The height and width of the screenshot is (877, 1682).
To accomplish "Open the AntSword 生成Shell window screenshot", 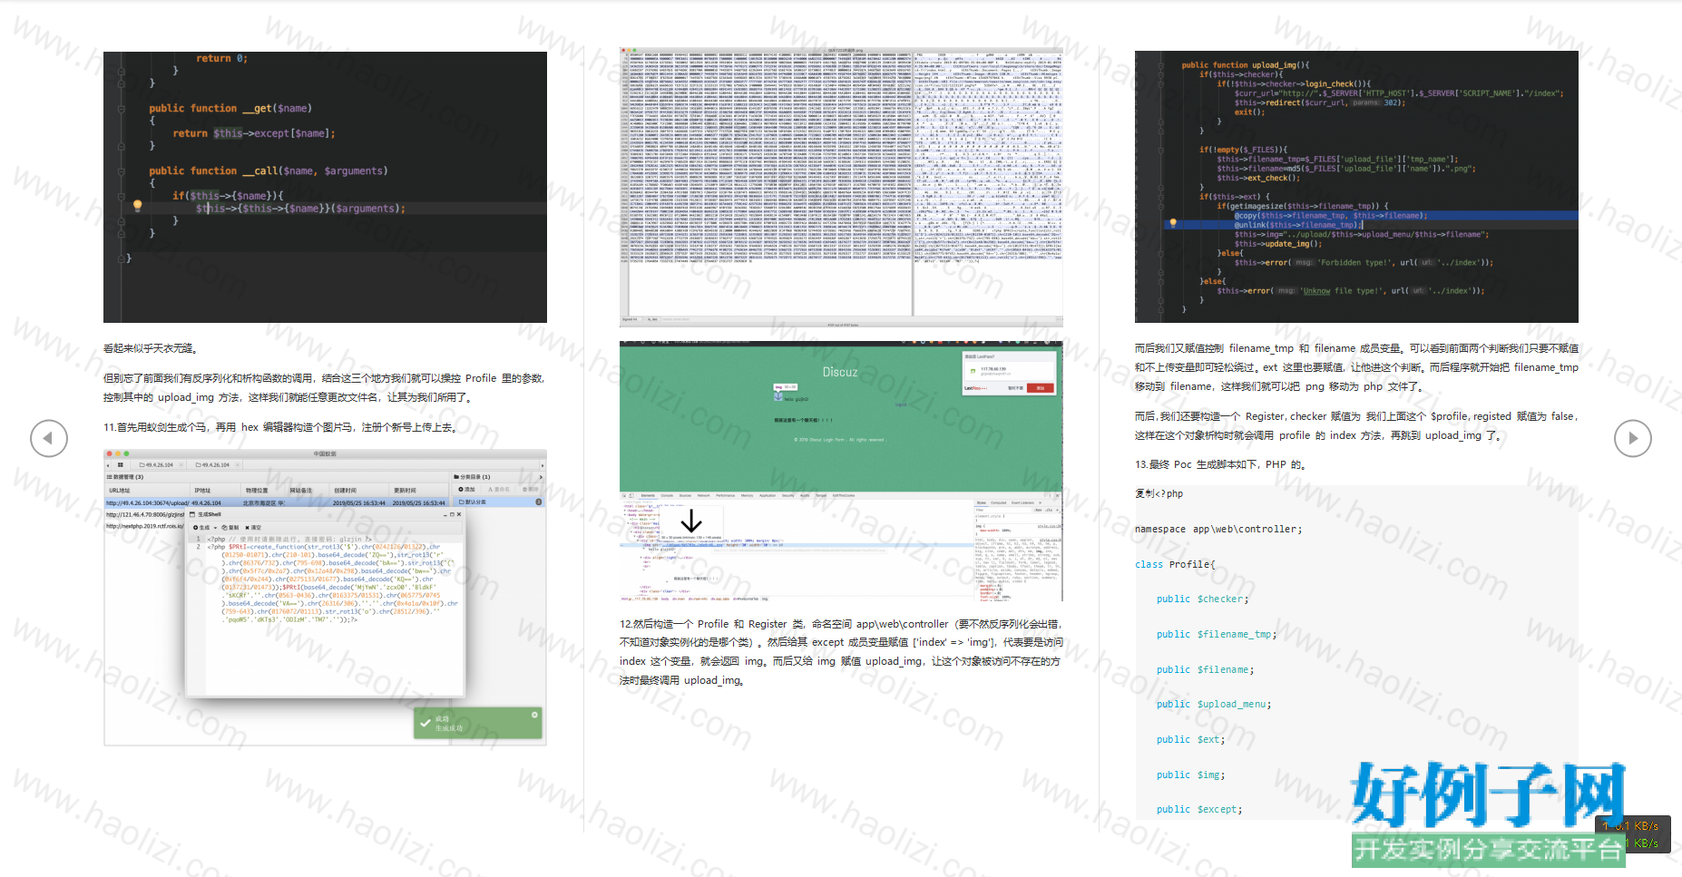I will pos(325,598).
